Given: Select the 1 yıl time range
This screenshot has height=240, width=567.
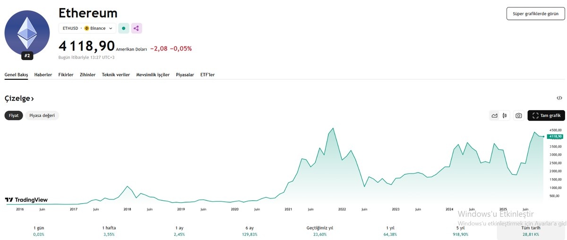Looking at the screenshot, I should (390, 231).
